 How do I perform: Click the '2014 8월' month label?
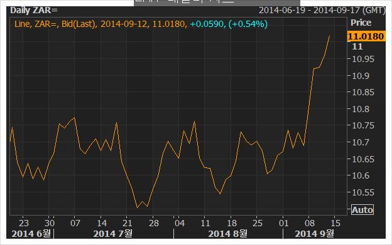[228, 234]
